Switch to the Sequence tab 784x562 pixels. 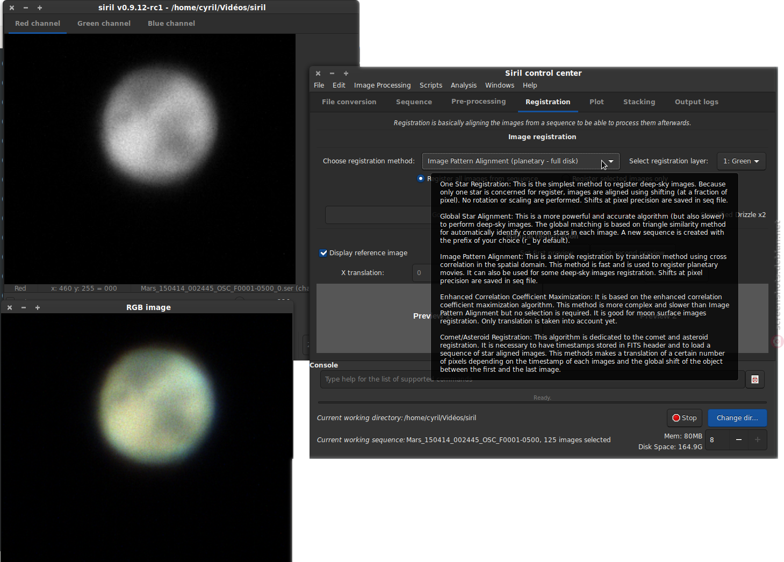(x=414, y=102)
